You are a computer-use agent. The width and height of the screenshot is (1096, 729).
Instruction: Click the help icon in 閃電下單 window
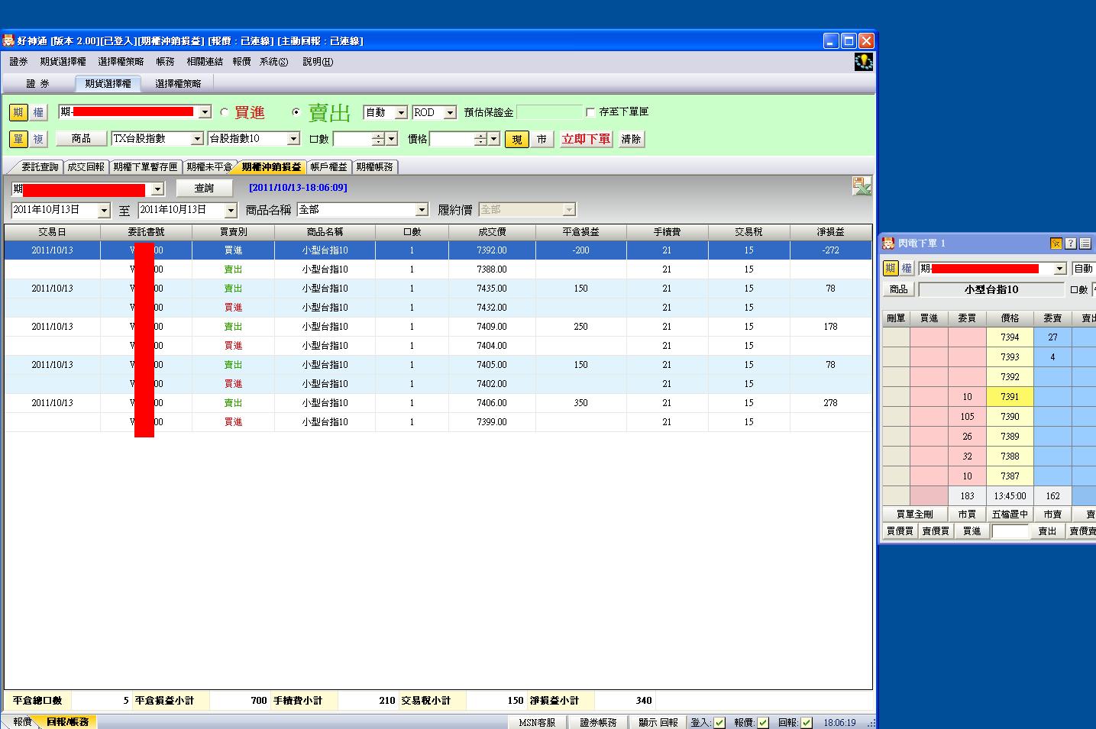[x=1071, y=244]
